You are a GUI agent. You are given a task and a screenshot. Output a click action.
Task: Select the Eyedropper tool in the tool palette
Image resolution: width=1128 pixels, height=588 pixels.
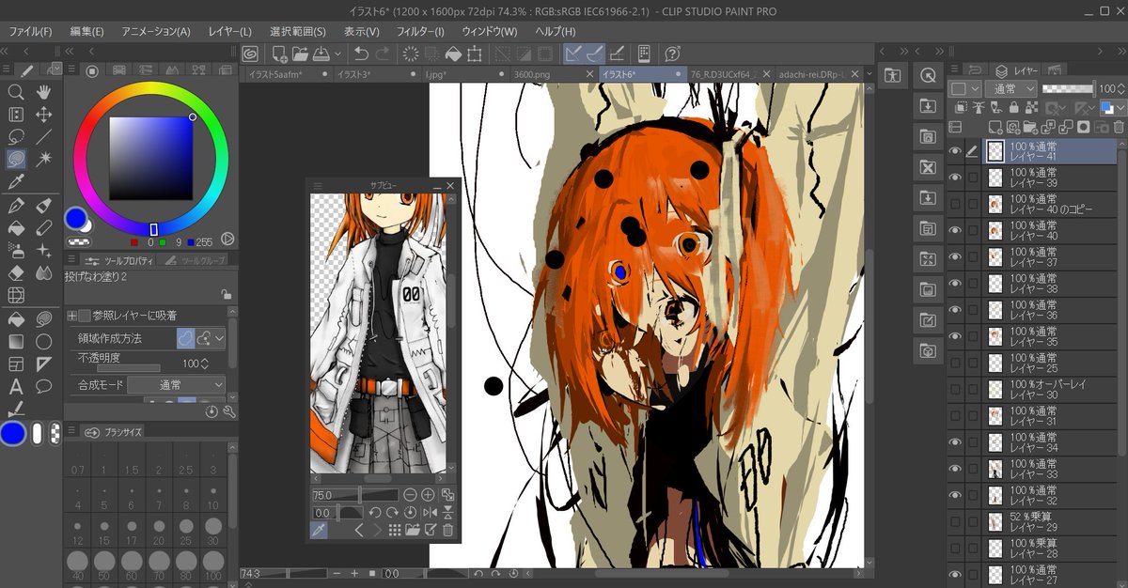[16, 181]
